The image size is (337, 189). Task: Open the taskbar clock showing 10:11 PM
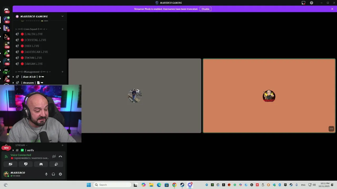[324, 185]
